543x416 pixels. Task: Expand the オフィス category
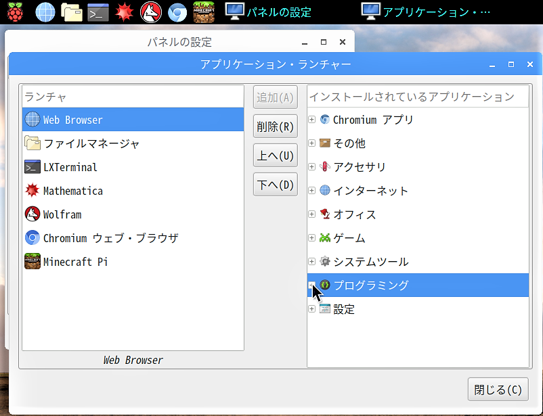tap(311, 214)
